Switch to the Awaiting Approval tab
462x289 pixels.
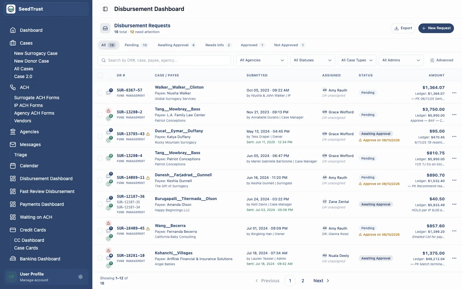point(177,45)
